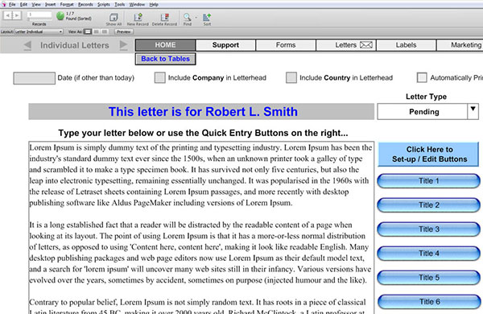Open the View menu
Image resolution: width=483 pixels, height=314 pixels.
36,4
